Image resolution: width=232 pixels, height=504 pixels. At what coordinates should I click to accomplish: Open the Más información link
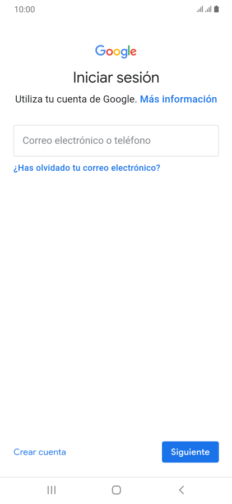pyautogui.click(x=179, y=99)
